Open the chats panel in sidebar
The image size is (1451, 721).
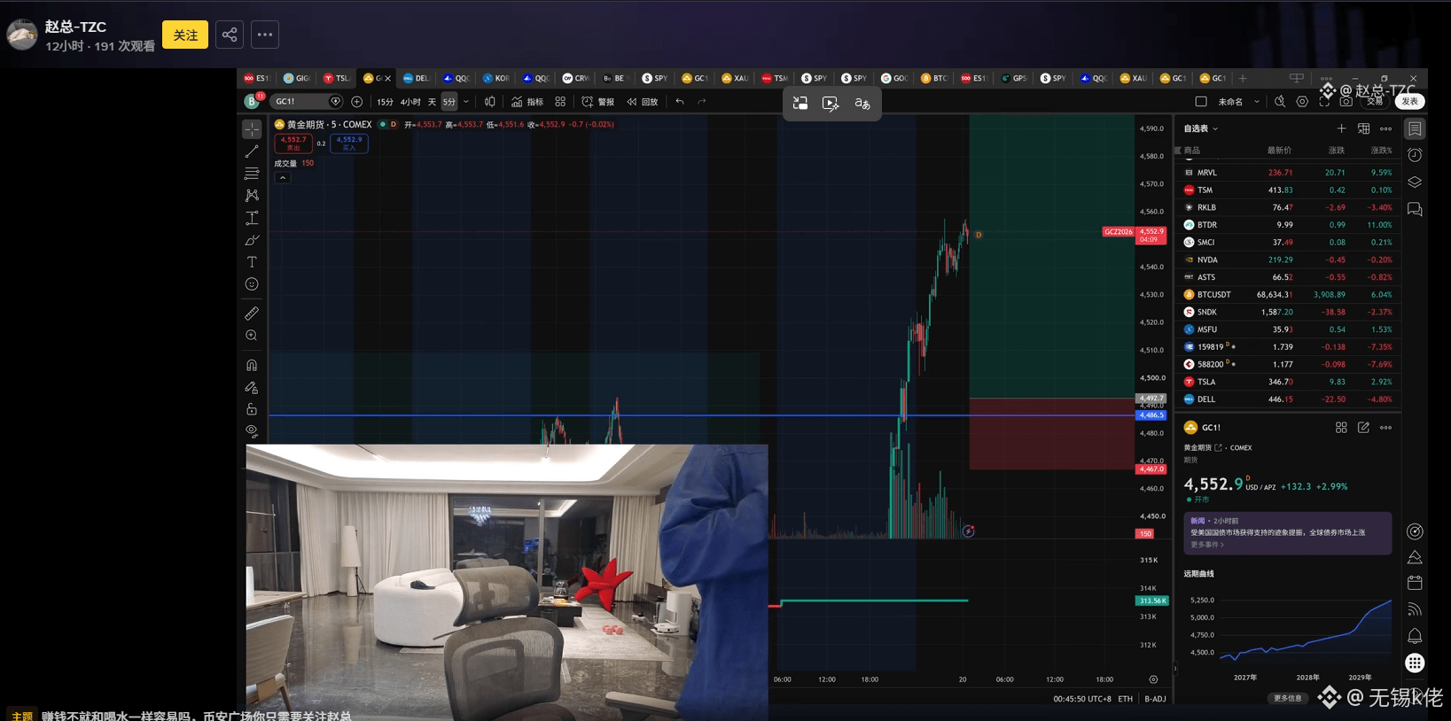[x=1415, y=210]
